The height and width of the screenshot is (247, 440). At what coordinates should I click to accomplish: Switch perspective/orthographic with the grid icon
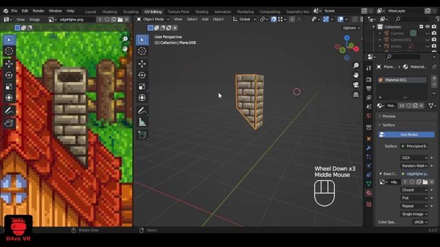click(x=356, y=95)
